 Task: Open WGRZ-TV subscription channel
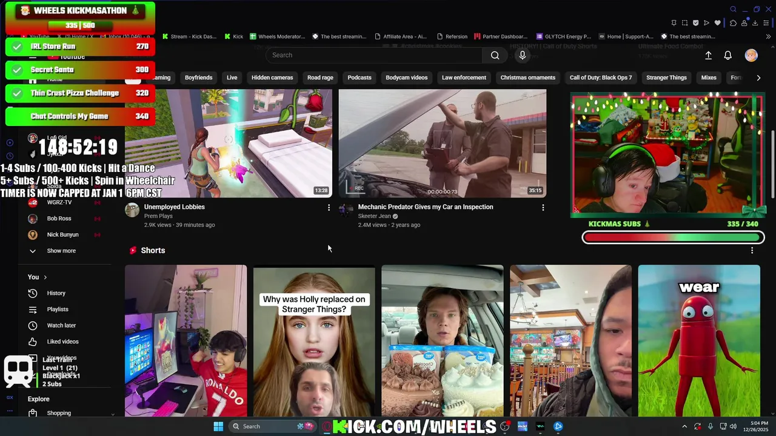point(59,202)
